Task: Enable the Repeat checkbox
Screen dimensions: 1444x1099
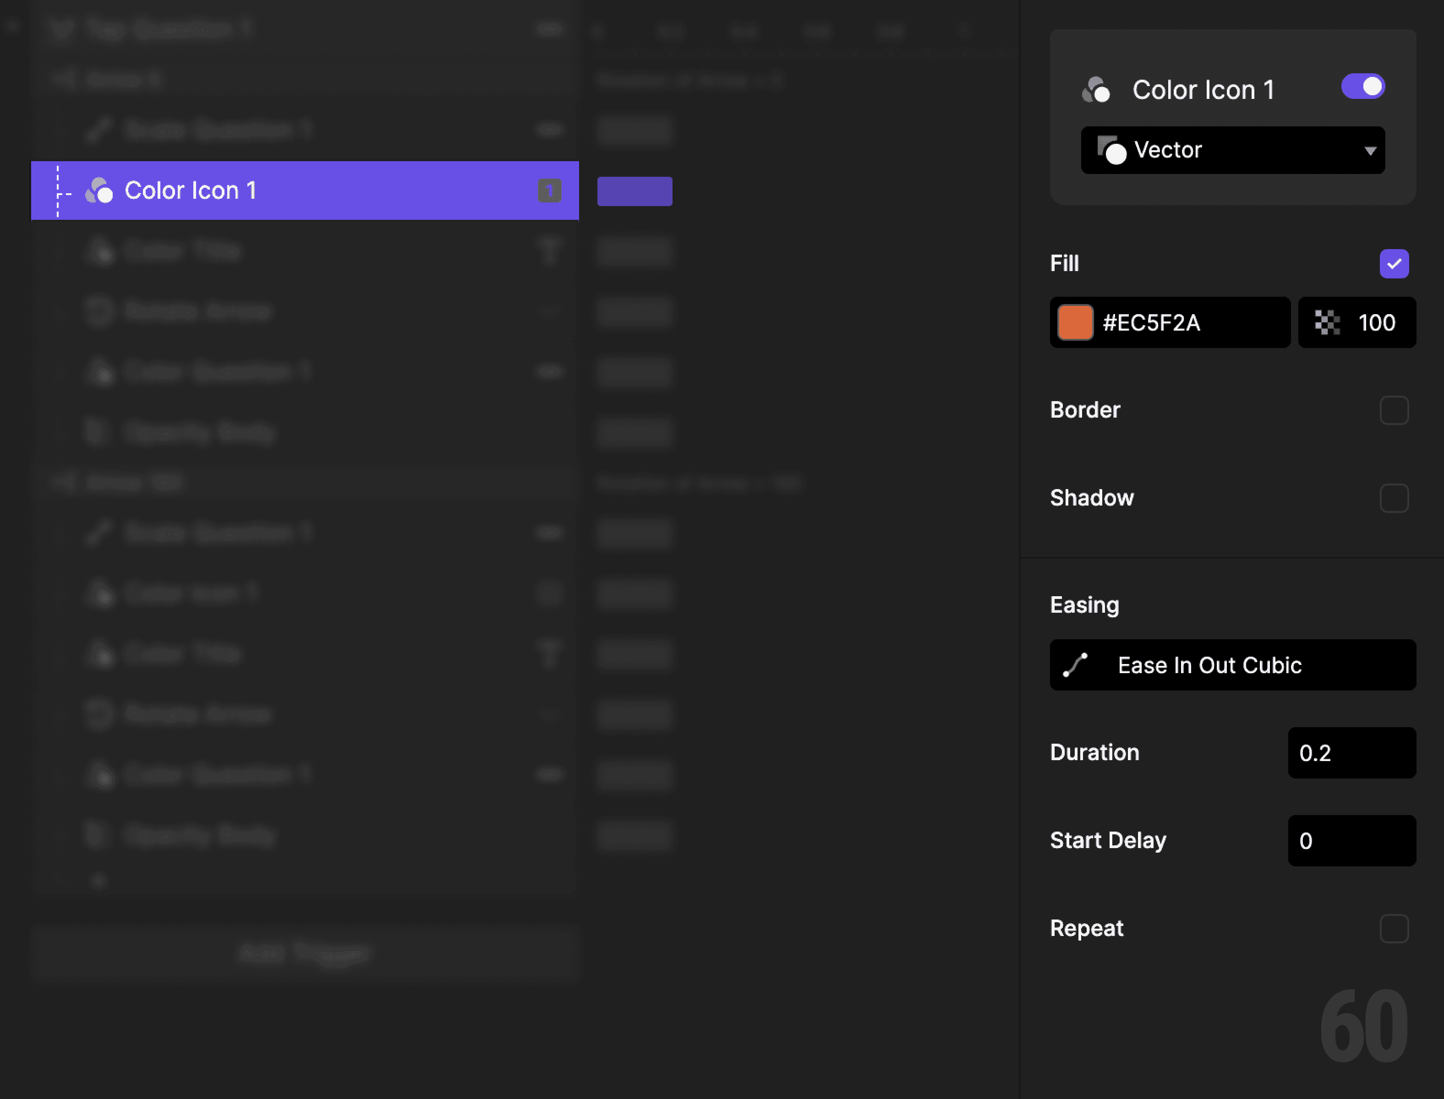Action: click(1394, 928)
